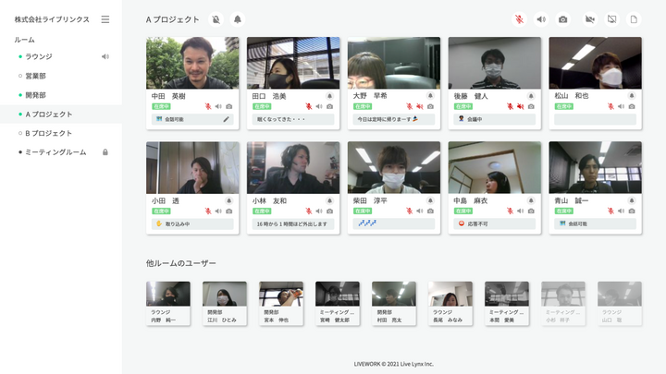Open the ラウンジ room in sidebar
Screen dimensions: 666x374
click(39, 56)
